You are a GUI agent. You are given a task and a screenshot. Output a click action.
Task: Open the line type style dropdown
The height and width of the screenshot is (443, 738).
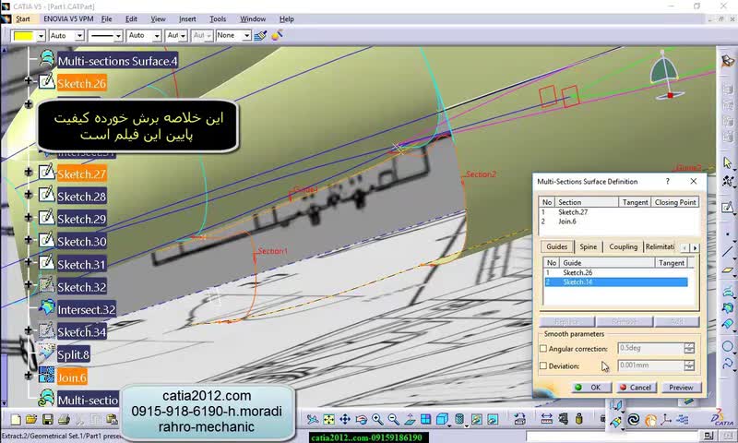118,35
